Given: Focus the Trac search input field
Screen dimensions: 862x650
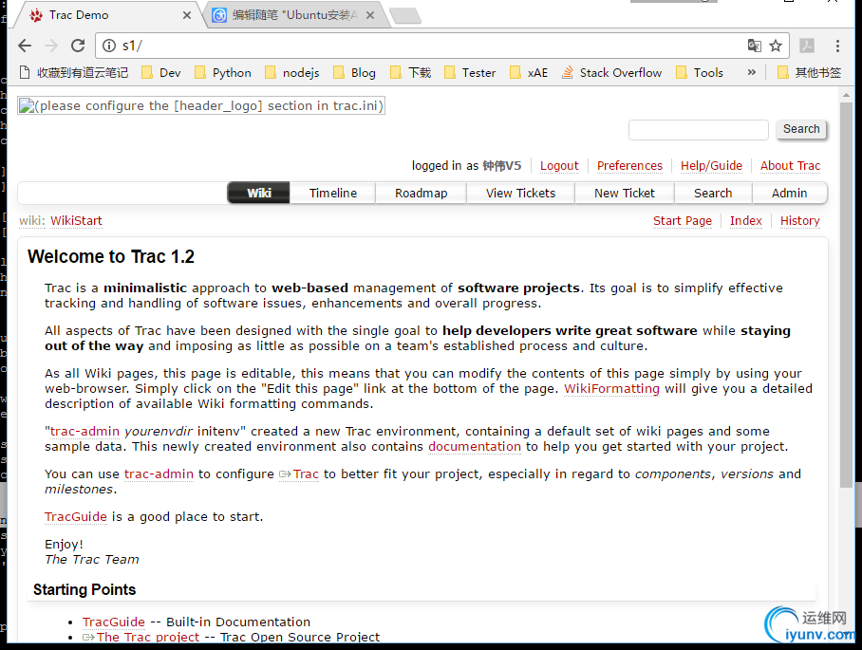Looking at the screenshot, I should point(698,130).
